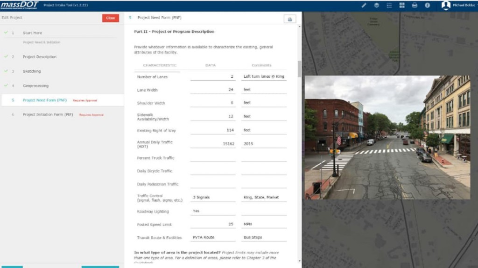
Task: Click the massDOT logo
Action: (20, 5)
